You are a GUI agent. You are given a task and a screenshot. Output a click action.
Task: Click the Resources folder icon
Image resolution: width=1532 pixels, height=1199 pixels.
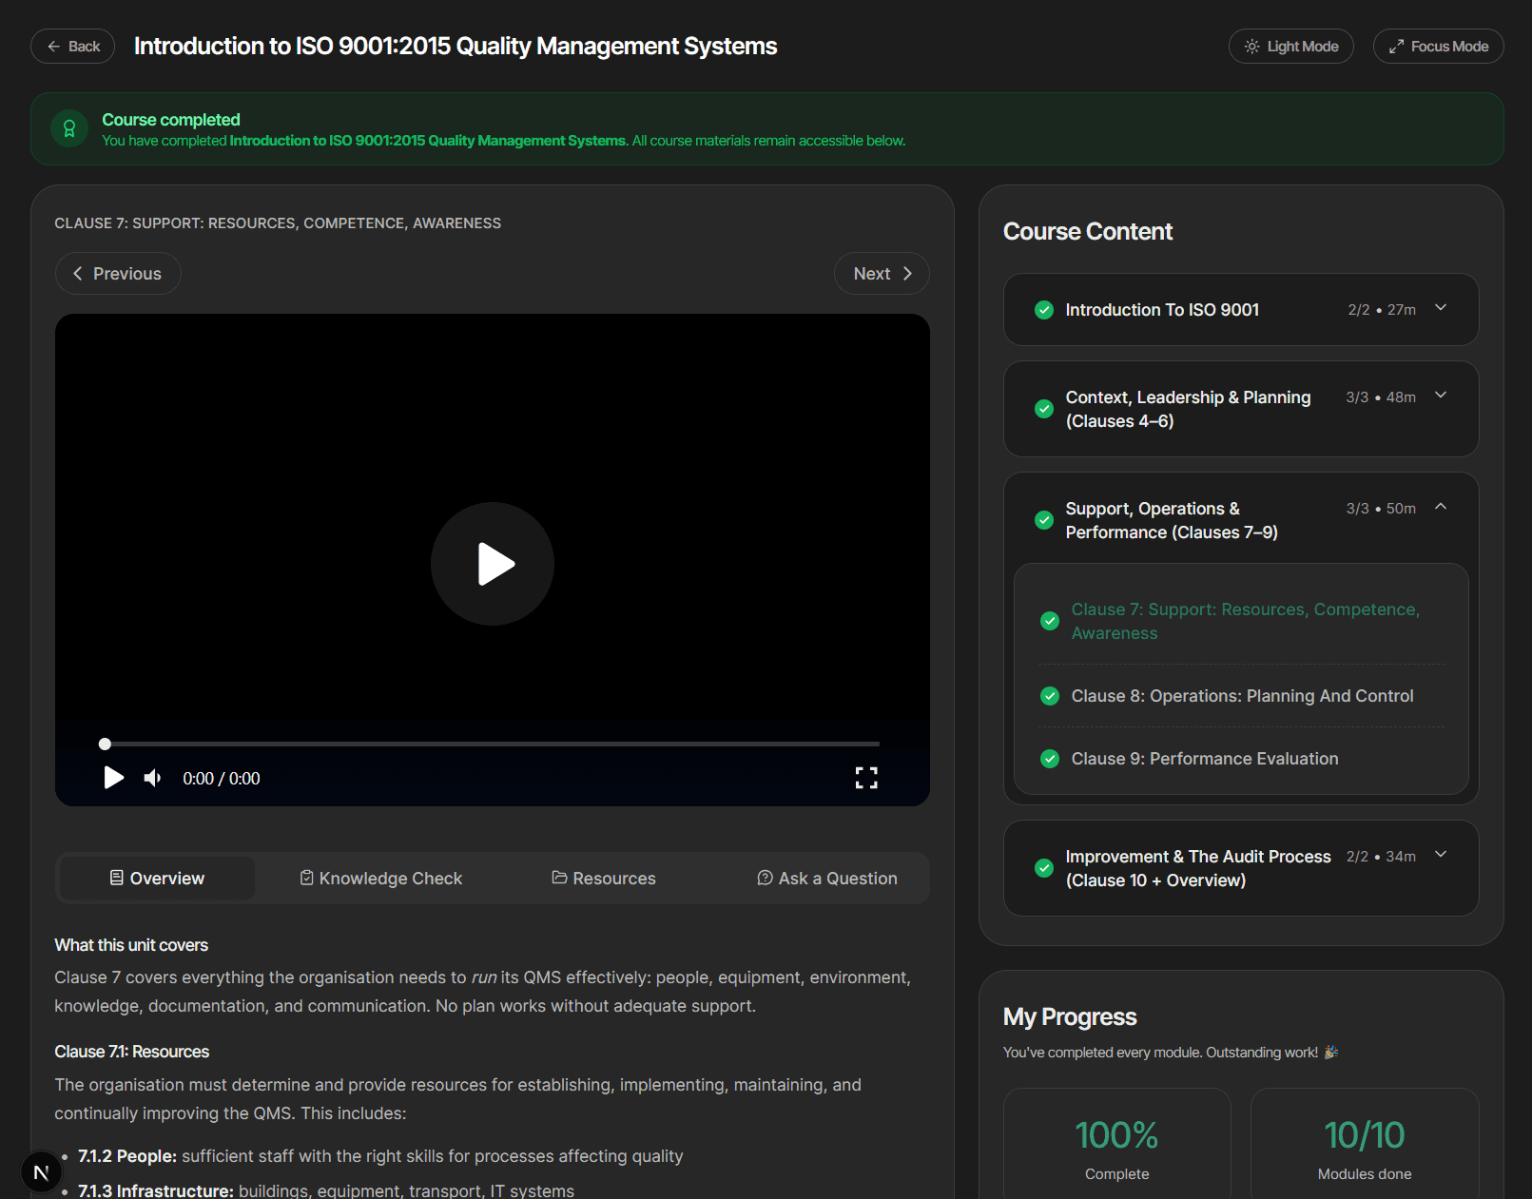pos(560,878)
